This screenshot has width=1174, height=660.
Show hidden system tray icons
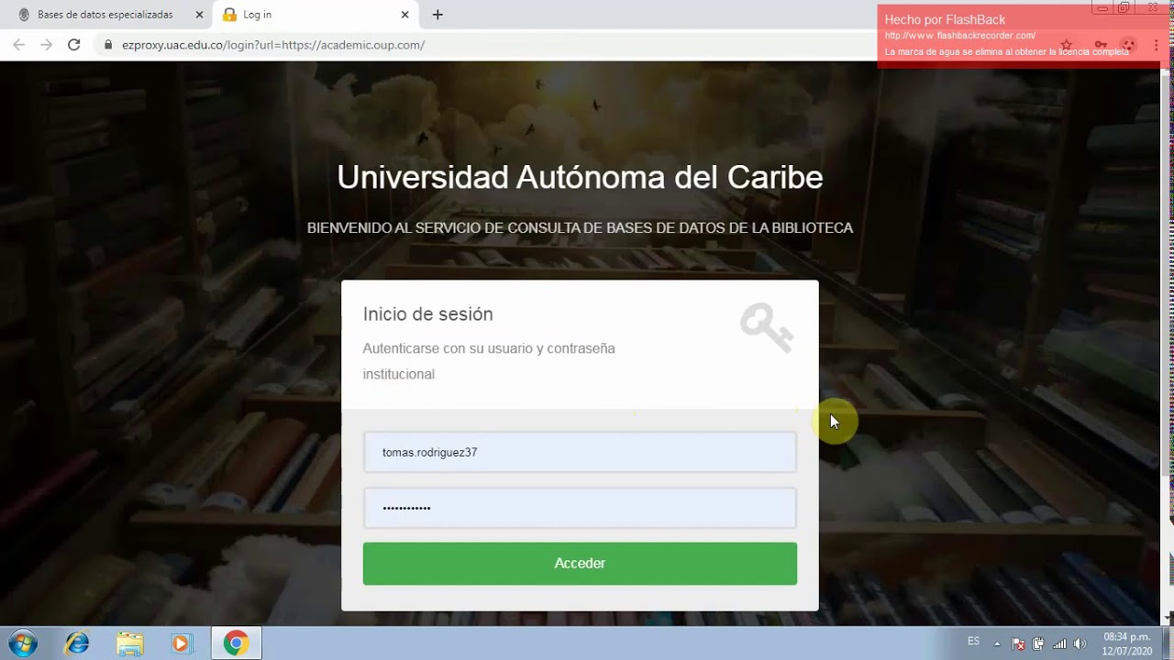coord(997,643)
